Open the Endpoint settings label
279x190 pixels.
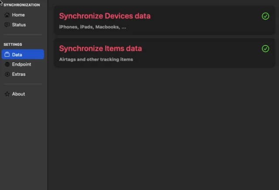pyautogui.click(x=21, y=64)
